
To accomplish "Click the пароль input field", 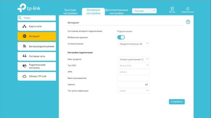I will [x=133, y=85].
